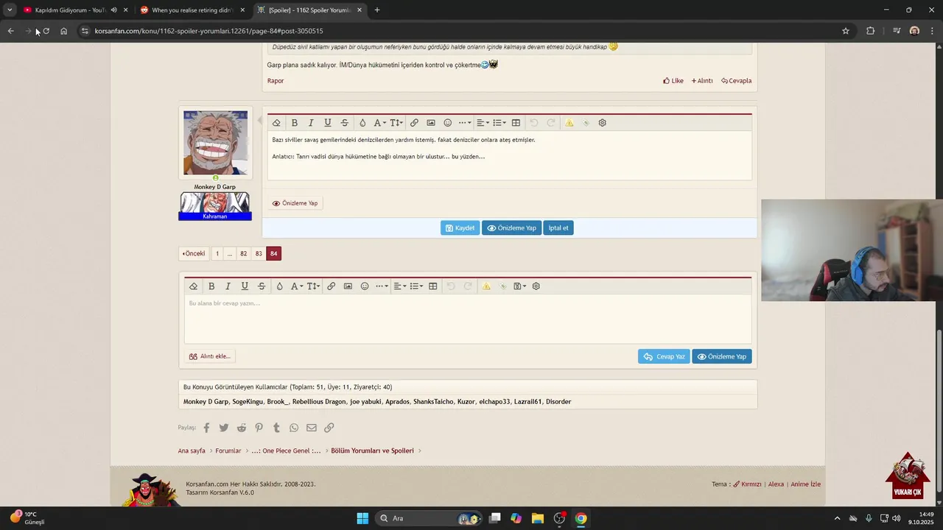Insert link icon in post edit toolbar
The width and height of the screenshot is (943, 530).
click(414, 123)
